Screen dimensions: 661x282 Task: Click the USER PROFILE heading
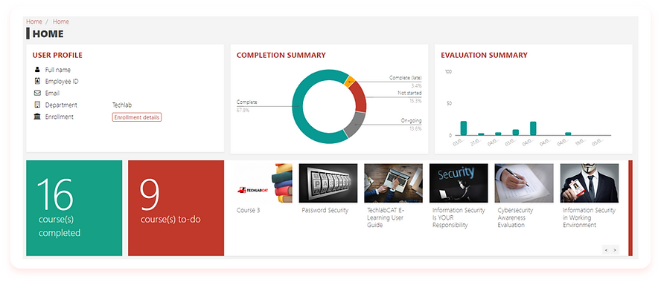coord(57,55)
